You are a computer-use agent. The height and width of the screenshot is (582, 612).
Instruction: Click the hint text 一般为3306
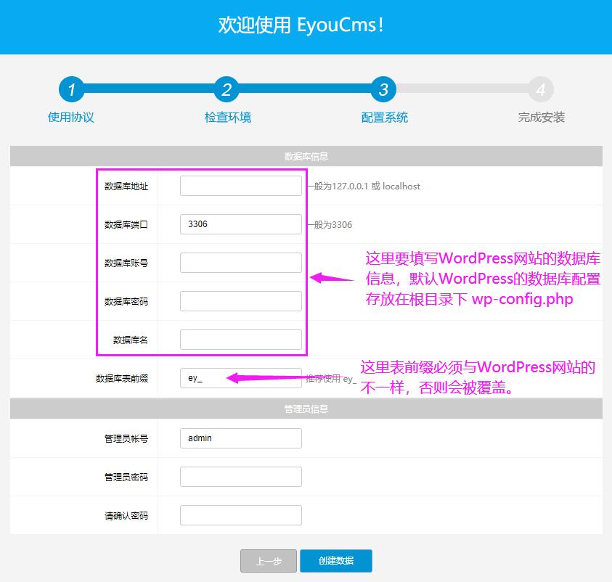tap(330, 225)
